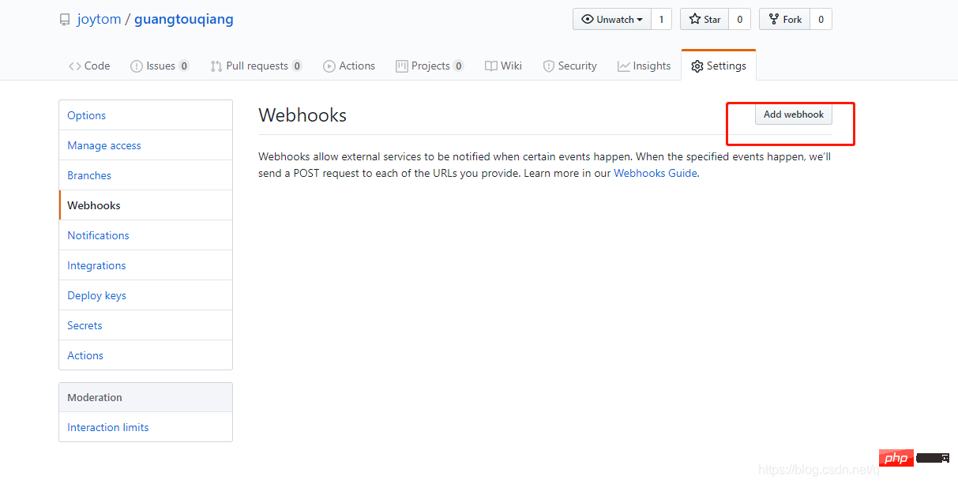Image resolution: width=958 pixels, height=484 pixels.
Task: Open Integrations in the sidebar
Action: (x=146, y=265)
